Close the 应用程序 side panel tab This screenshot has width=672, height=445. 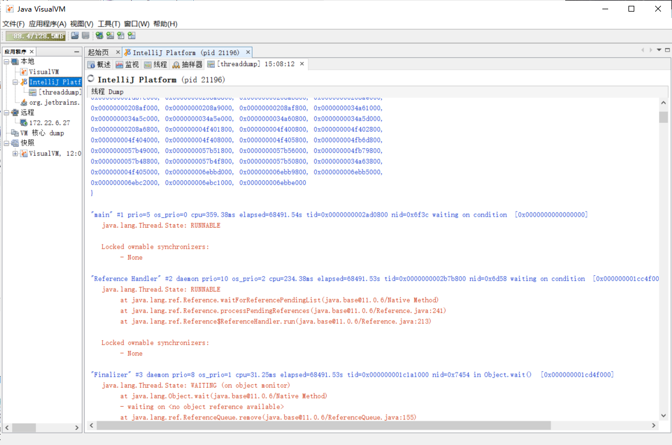[32, 52]
